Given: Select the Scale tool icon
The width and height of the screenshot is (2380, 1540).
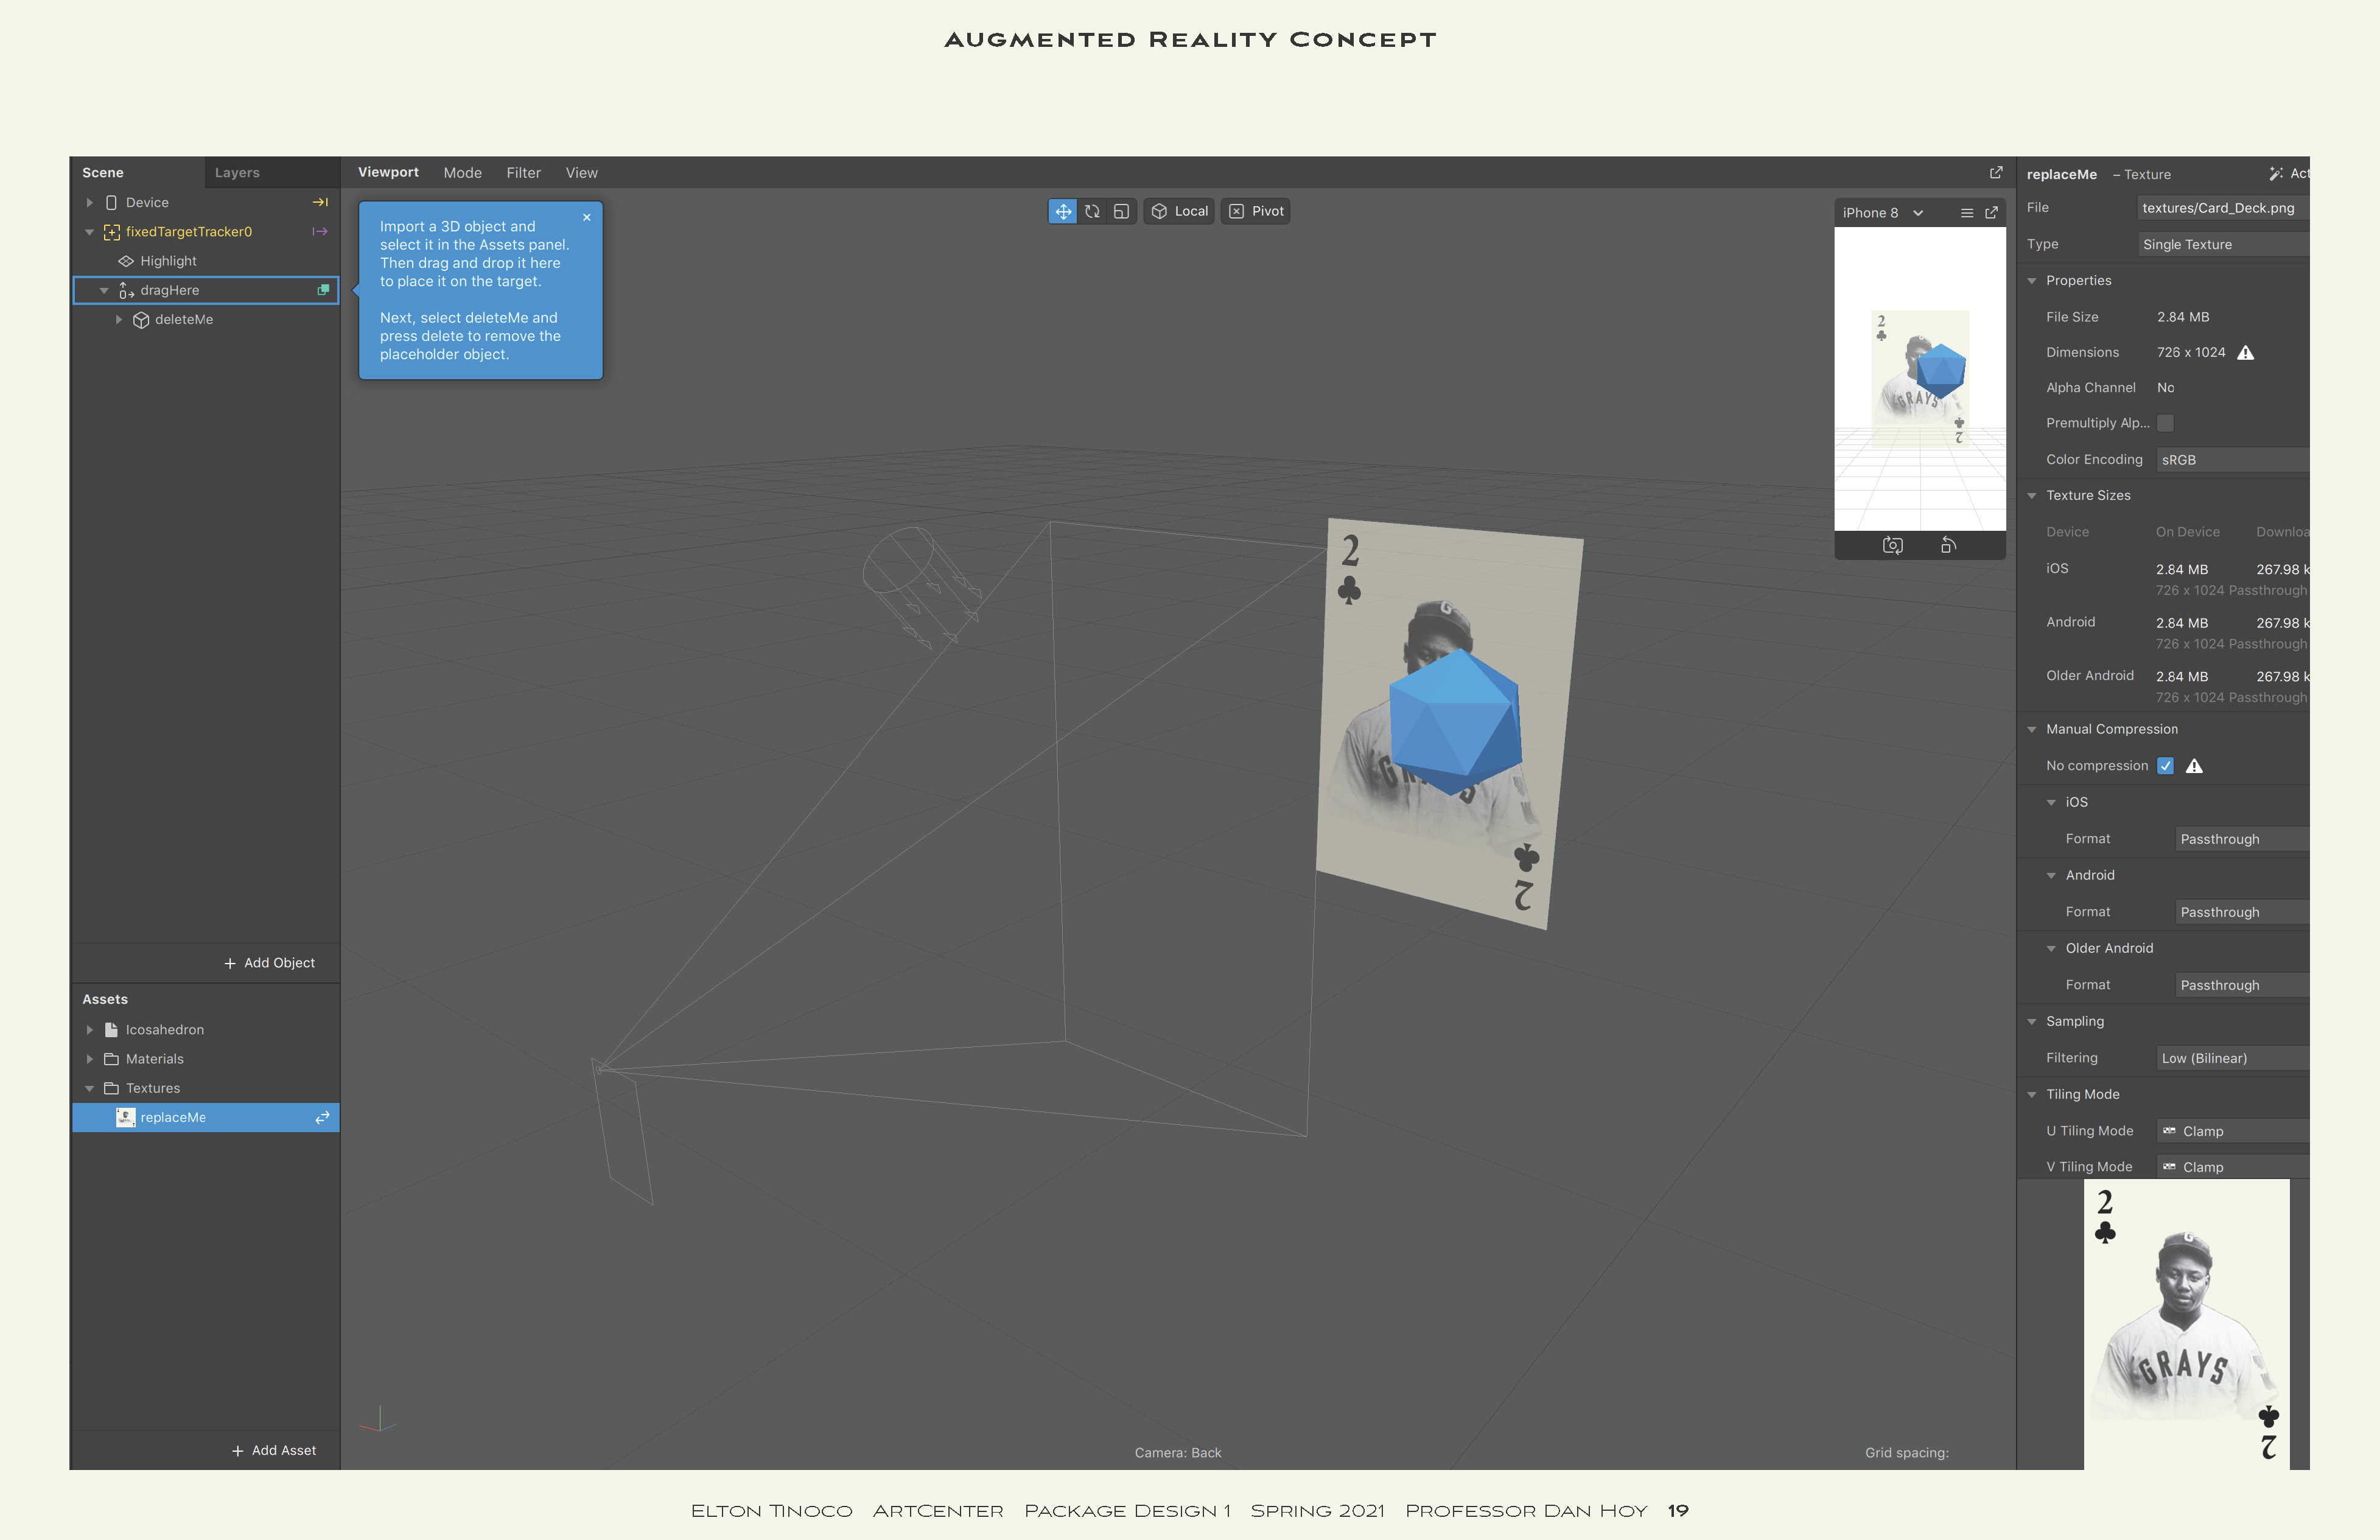Looking at the screenshot, I should [1121, 211].
